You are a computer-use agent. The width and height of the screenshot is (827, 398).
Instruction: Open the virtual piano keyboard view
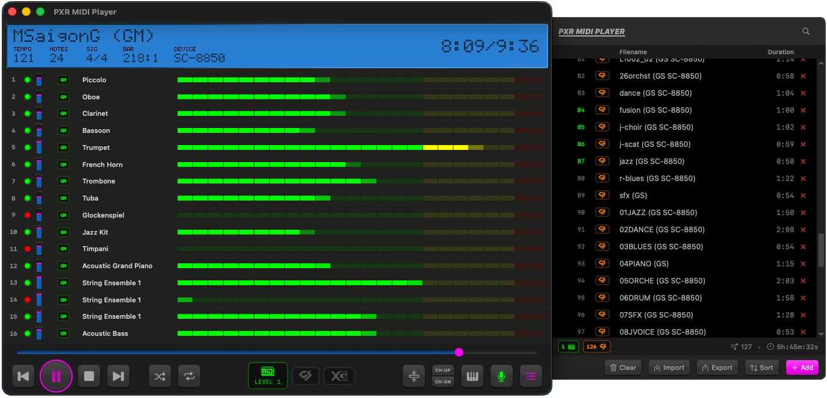472,376
